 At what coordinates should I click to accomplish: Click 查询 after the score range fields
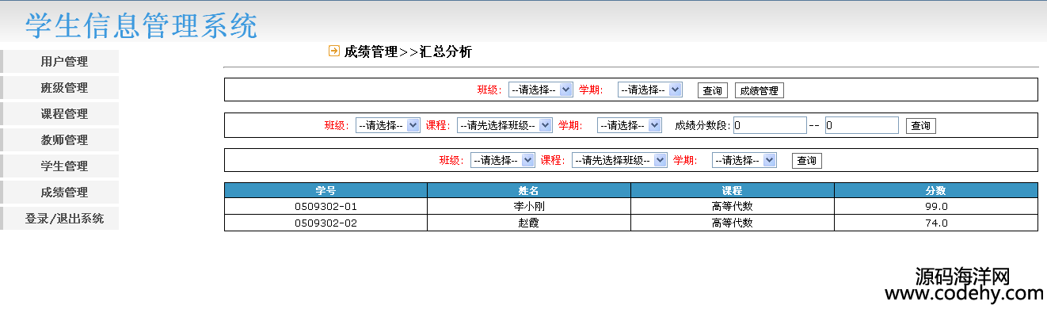(921, 125)
